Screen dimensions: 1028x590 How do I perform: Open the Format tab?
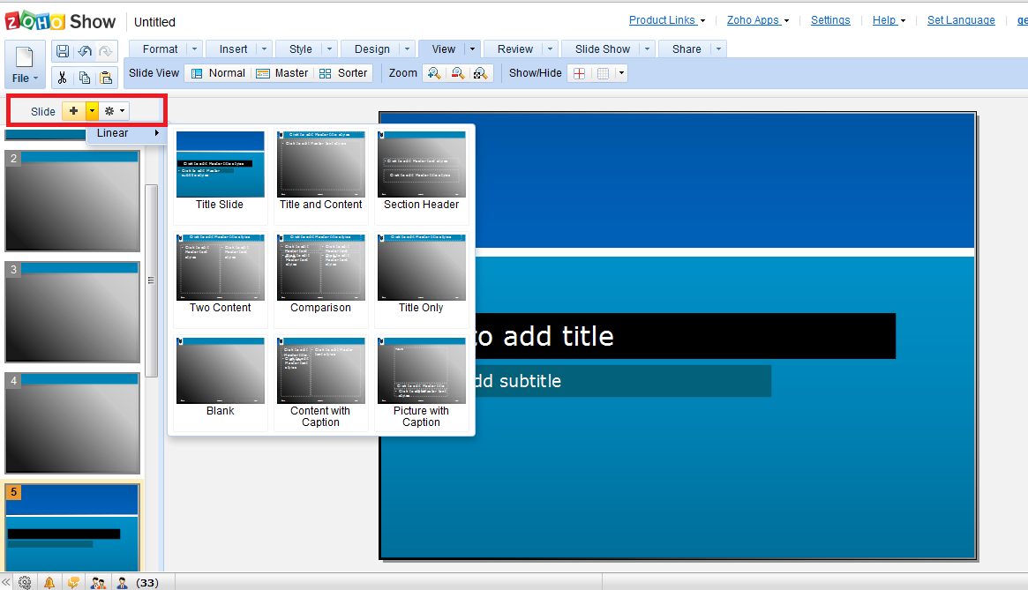(x=160, y=49)
